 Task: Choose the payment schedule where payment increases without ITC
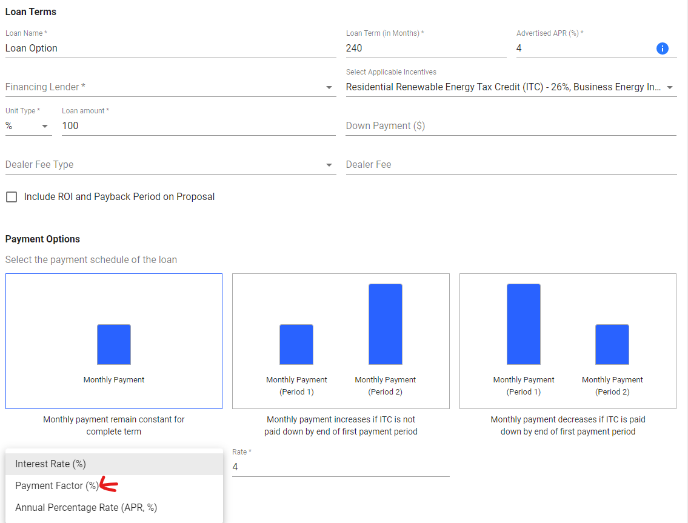(x=341, y=341)
